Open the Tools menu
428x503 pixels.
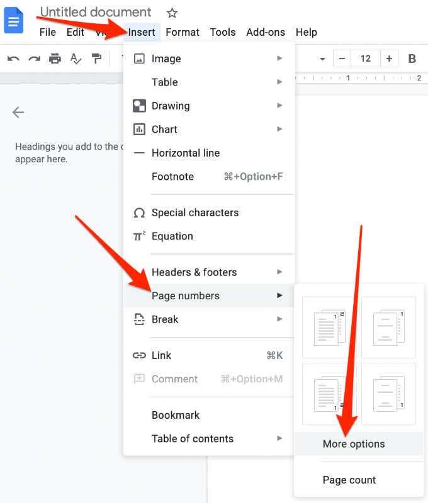coord(223,32)
